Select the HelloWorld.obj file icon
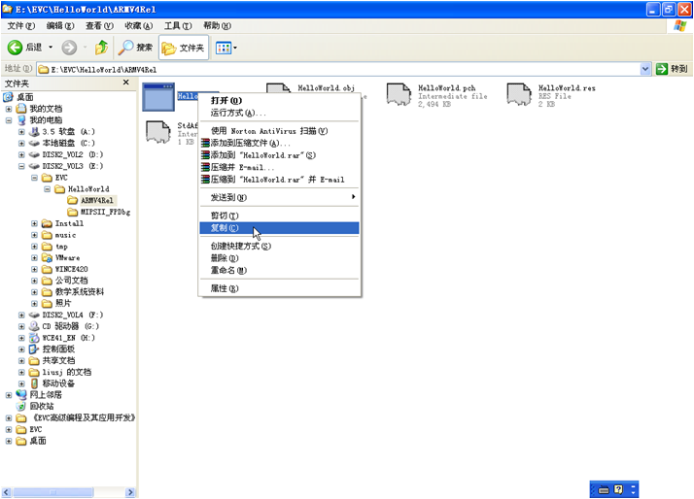Image resolution: width=694 pixels, height=499 pixels. click(278, 95)
